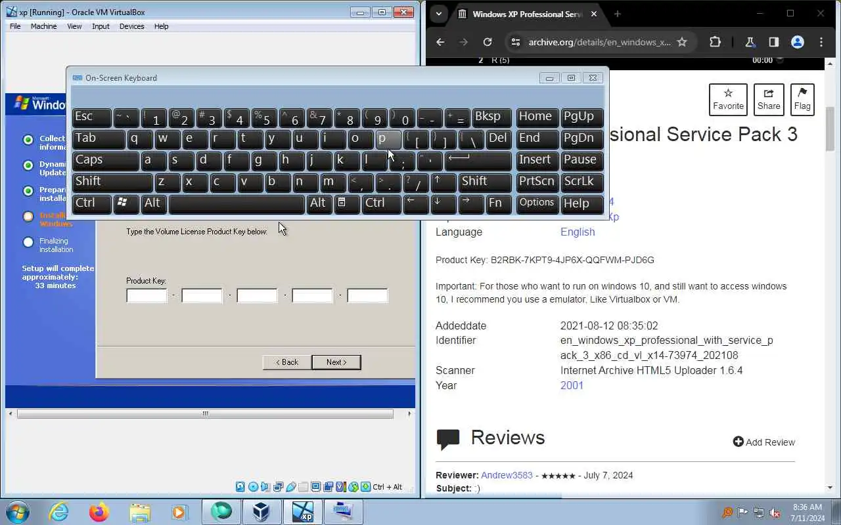Click the Tab key on the On-Screen Keyboard
This screenshot has width=841, height=525.
pos(99,138)
